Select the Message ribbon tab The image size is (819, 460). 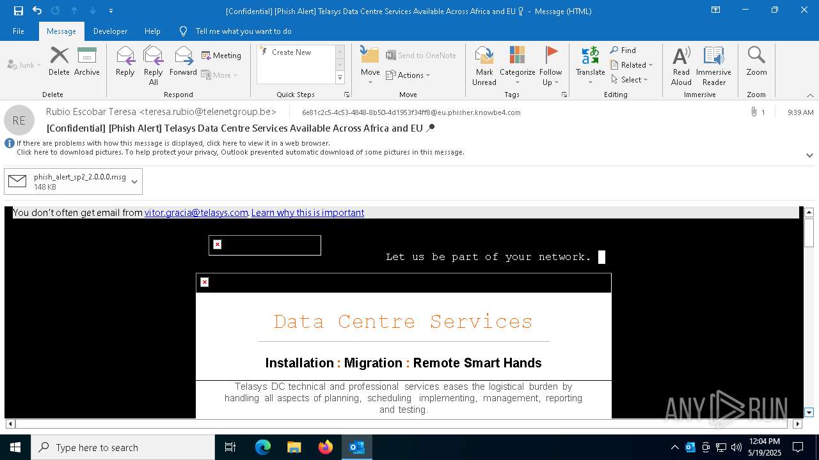tap(61, 31)
